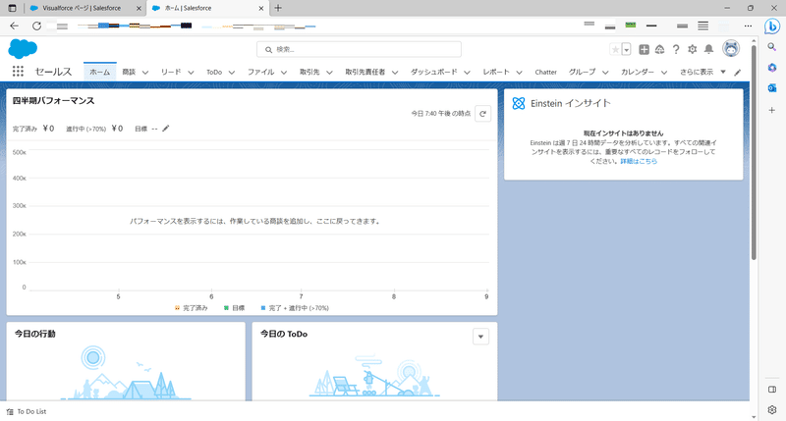
Task: Expand the ダッシュボード tab chevron
Action: 468,72
